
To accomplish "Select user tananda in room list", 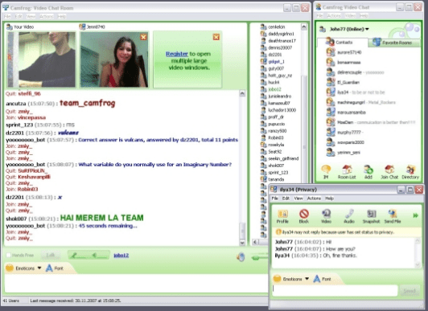I will coord(273,179).
